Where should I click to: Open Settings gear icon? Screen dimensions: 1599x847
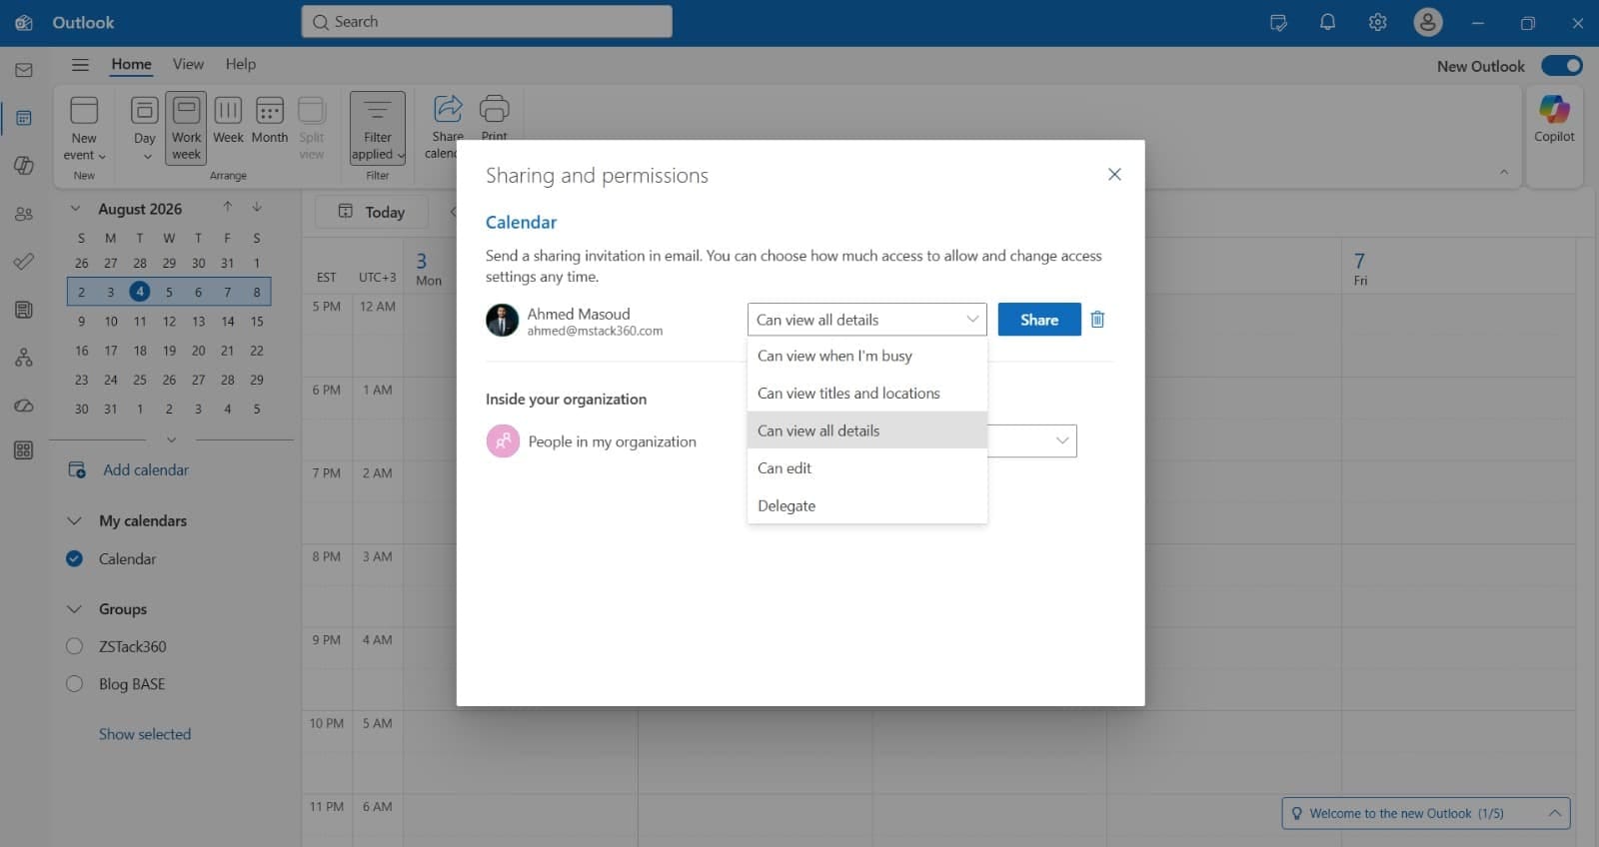(x=1377, y=22)
